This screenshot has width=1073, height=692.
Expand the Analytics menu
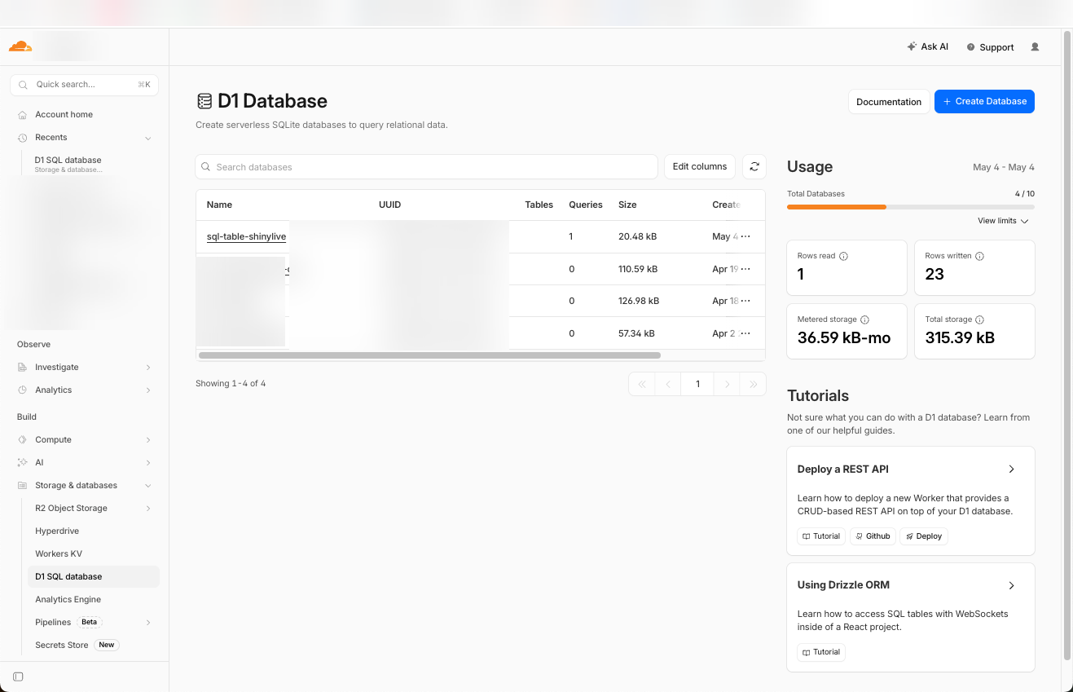tap(148, 390)
